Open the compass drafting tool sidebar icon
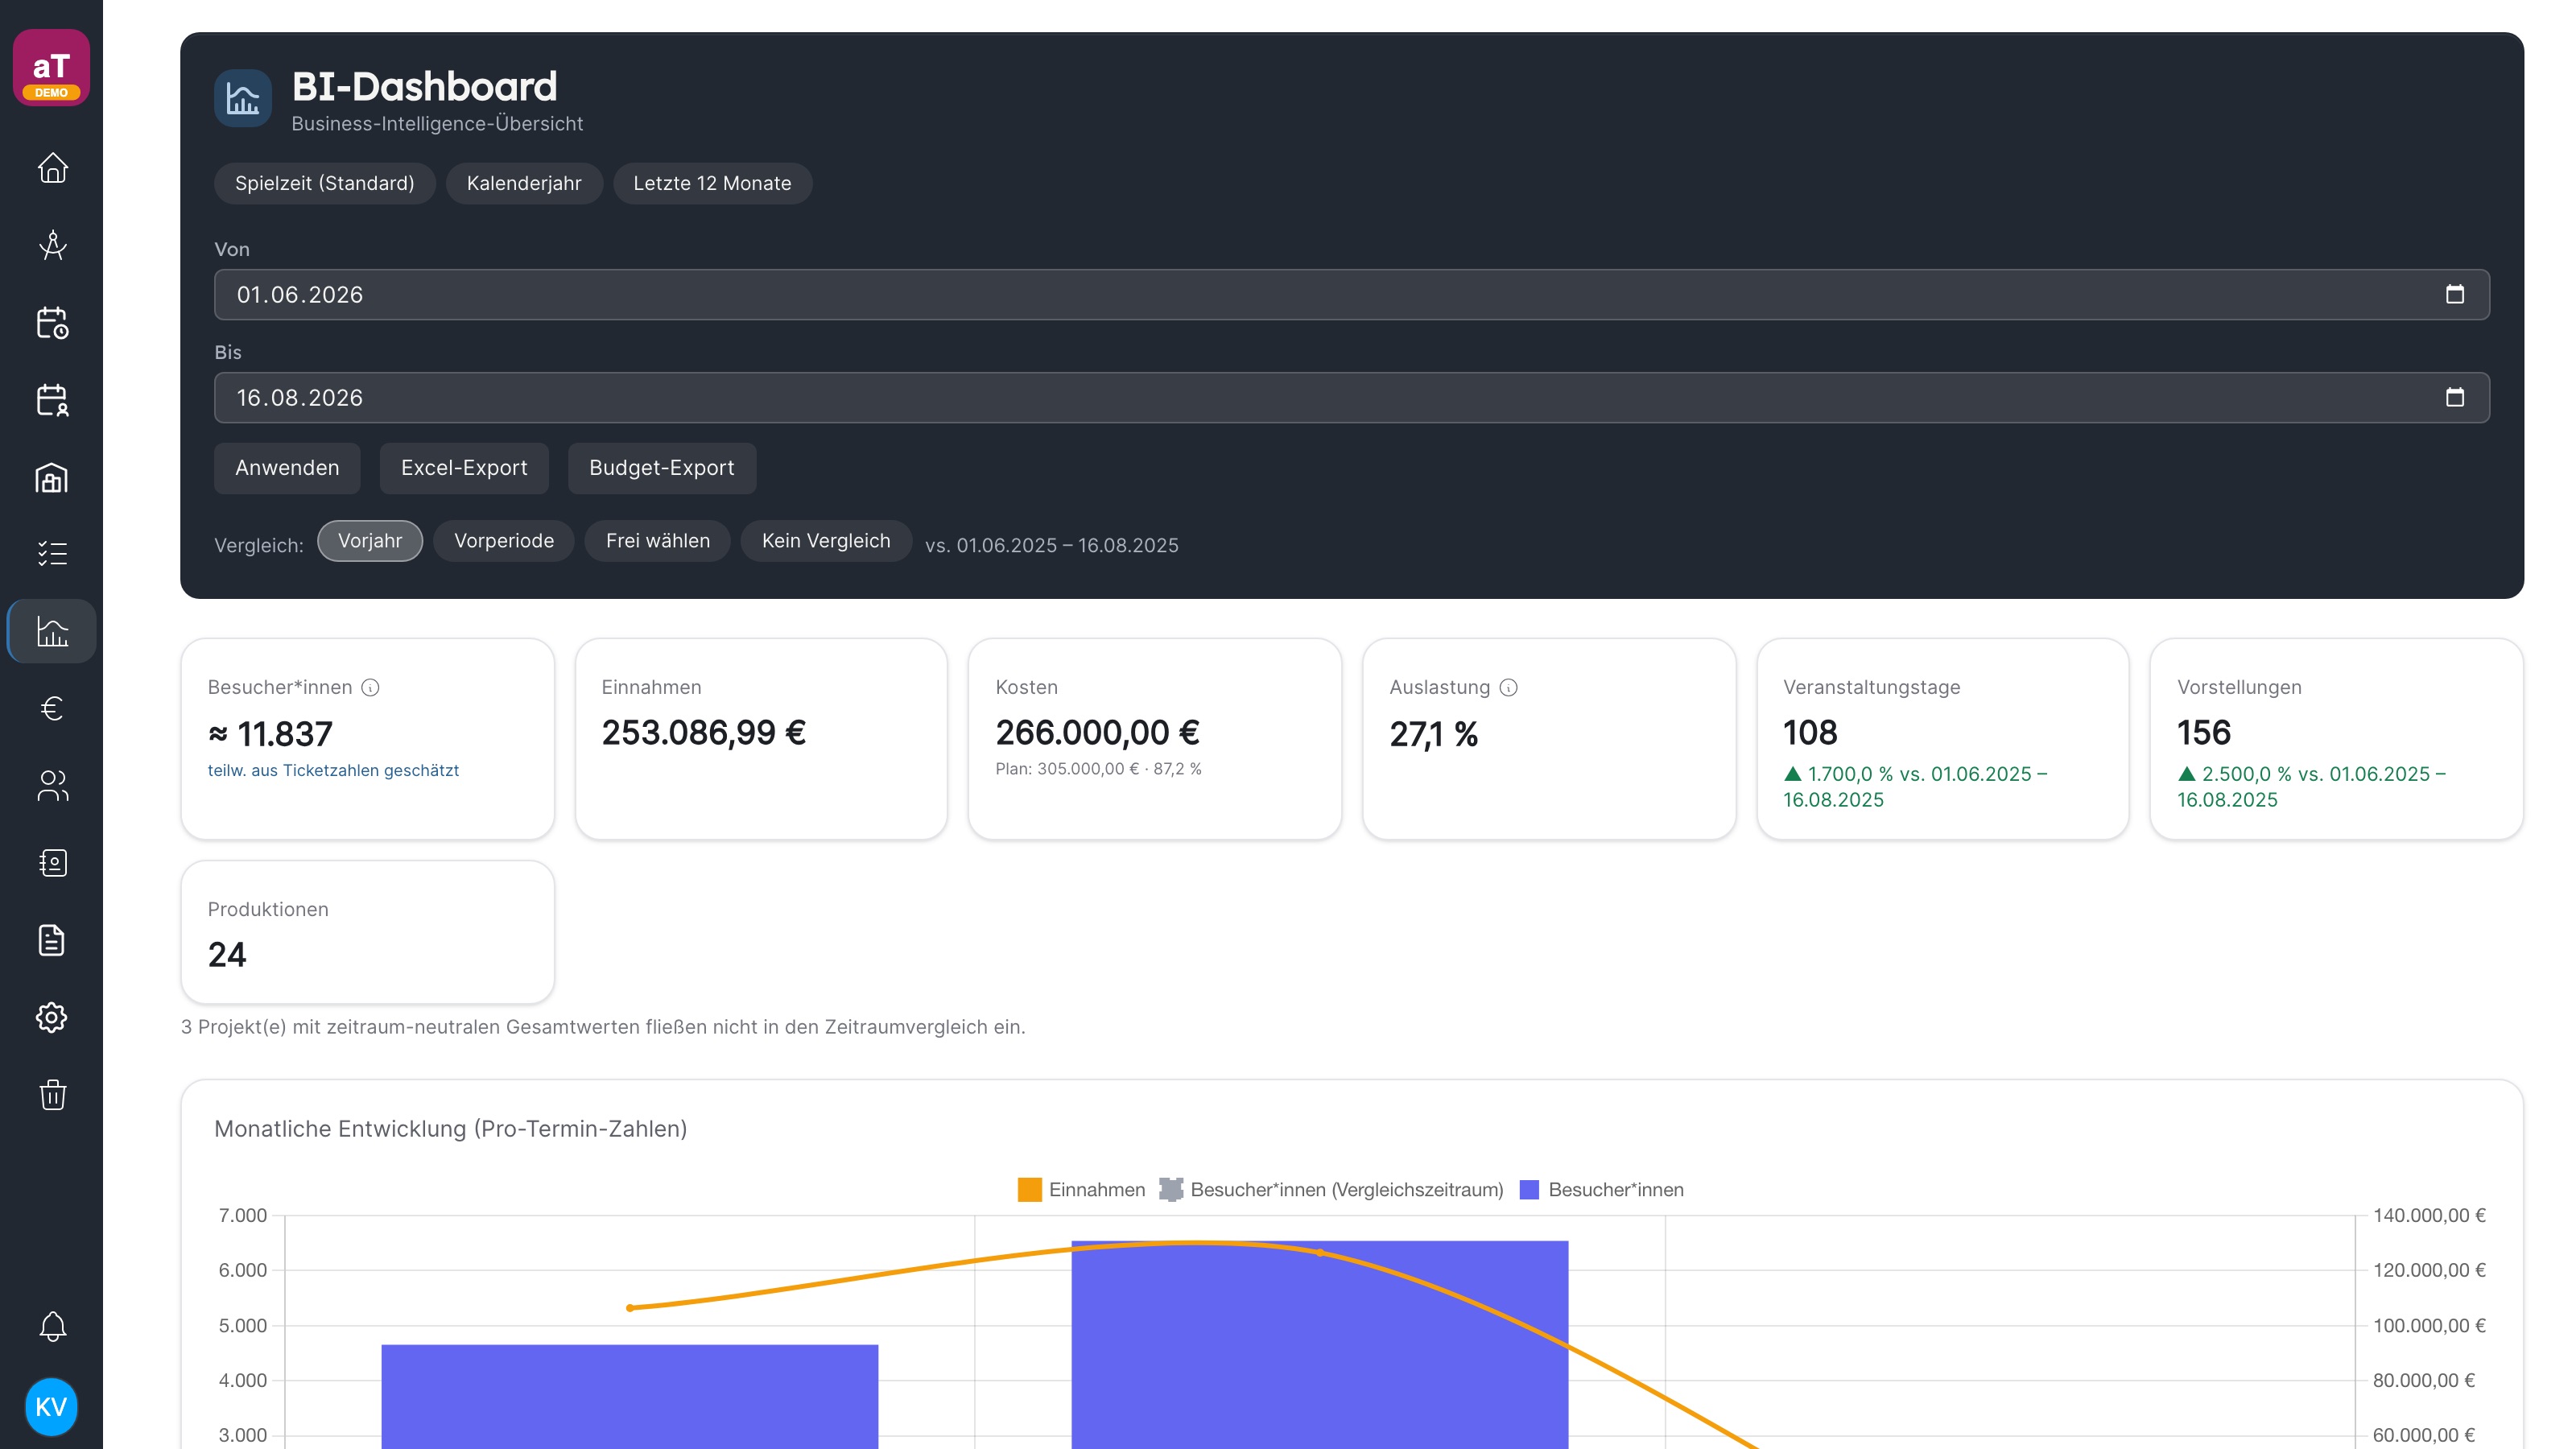Viewport: 2576px width, 1449px height. click(52, 245)
